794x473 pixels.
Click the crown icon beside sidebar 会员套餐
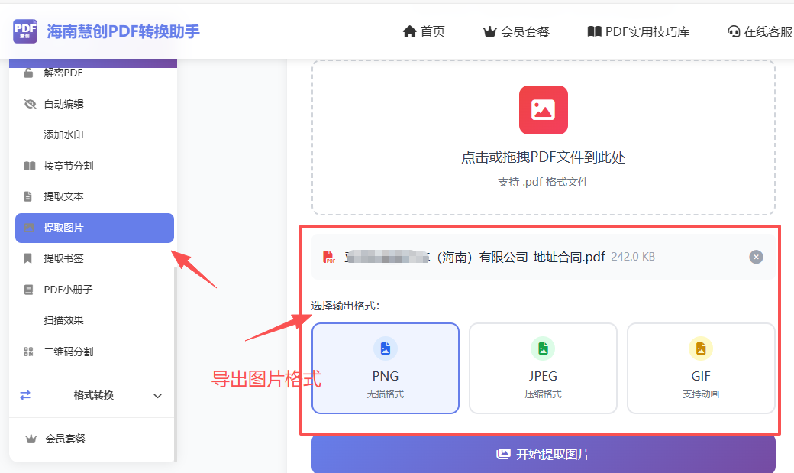coord(31,439)
